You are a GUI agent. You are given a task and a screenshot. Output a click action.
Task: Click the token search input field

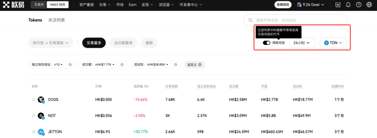[295, 21]
